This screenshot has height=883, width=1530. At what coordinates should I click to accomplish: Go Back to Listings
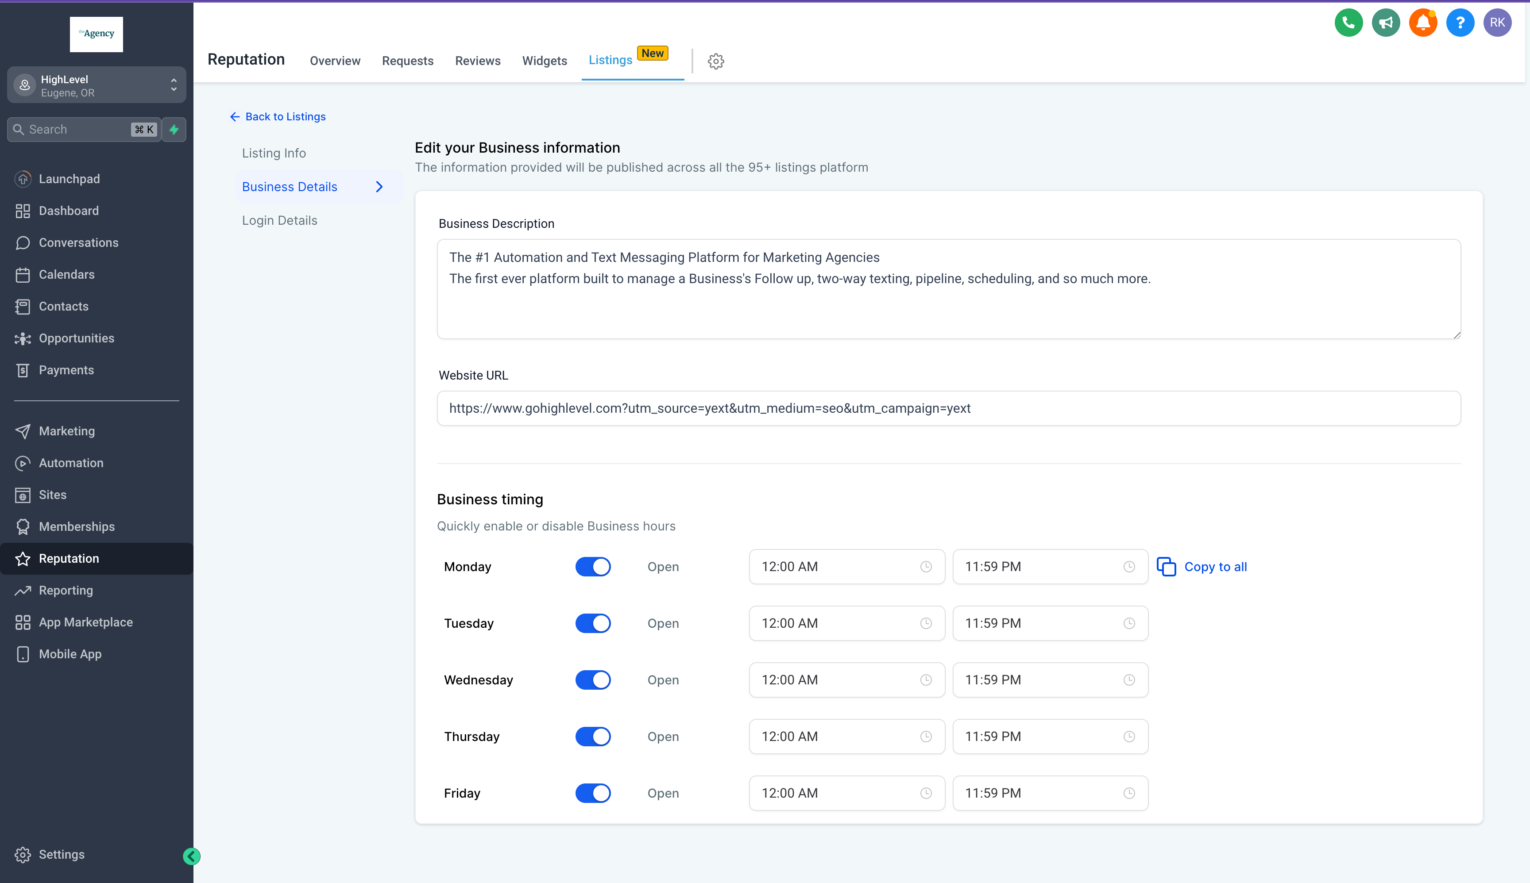point(278,116)
